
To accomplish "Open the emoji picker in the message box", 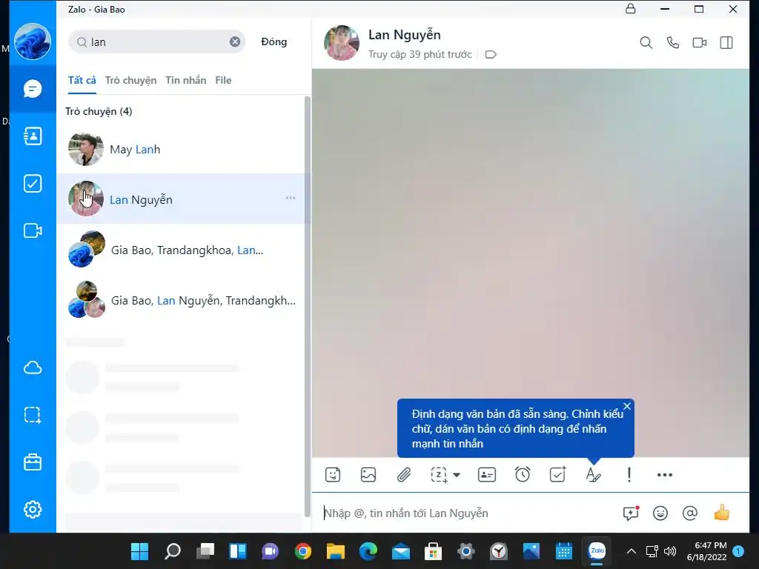I will (660, 513).
